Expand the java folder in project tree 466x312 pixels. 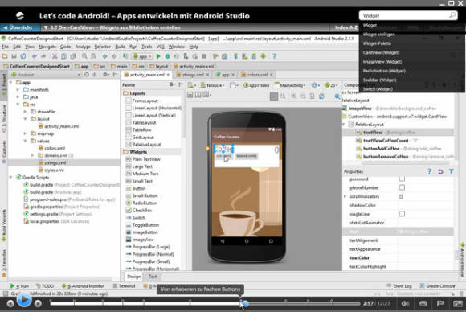18,97
